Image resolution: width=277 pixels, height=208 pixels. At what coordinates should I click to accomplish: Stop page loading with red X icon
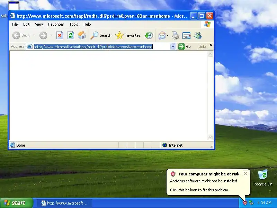tap(60, 35)
